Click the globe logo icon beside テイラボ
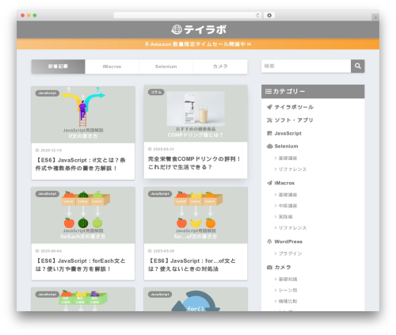396x335 pixels. coord(177,29)
